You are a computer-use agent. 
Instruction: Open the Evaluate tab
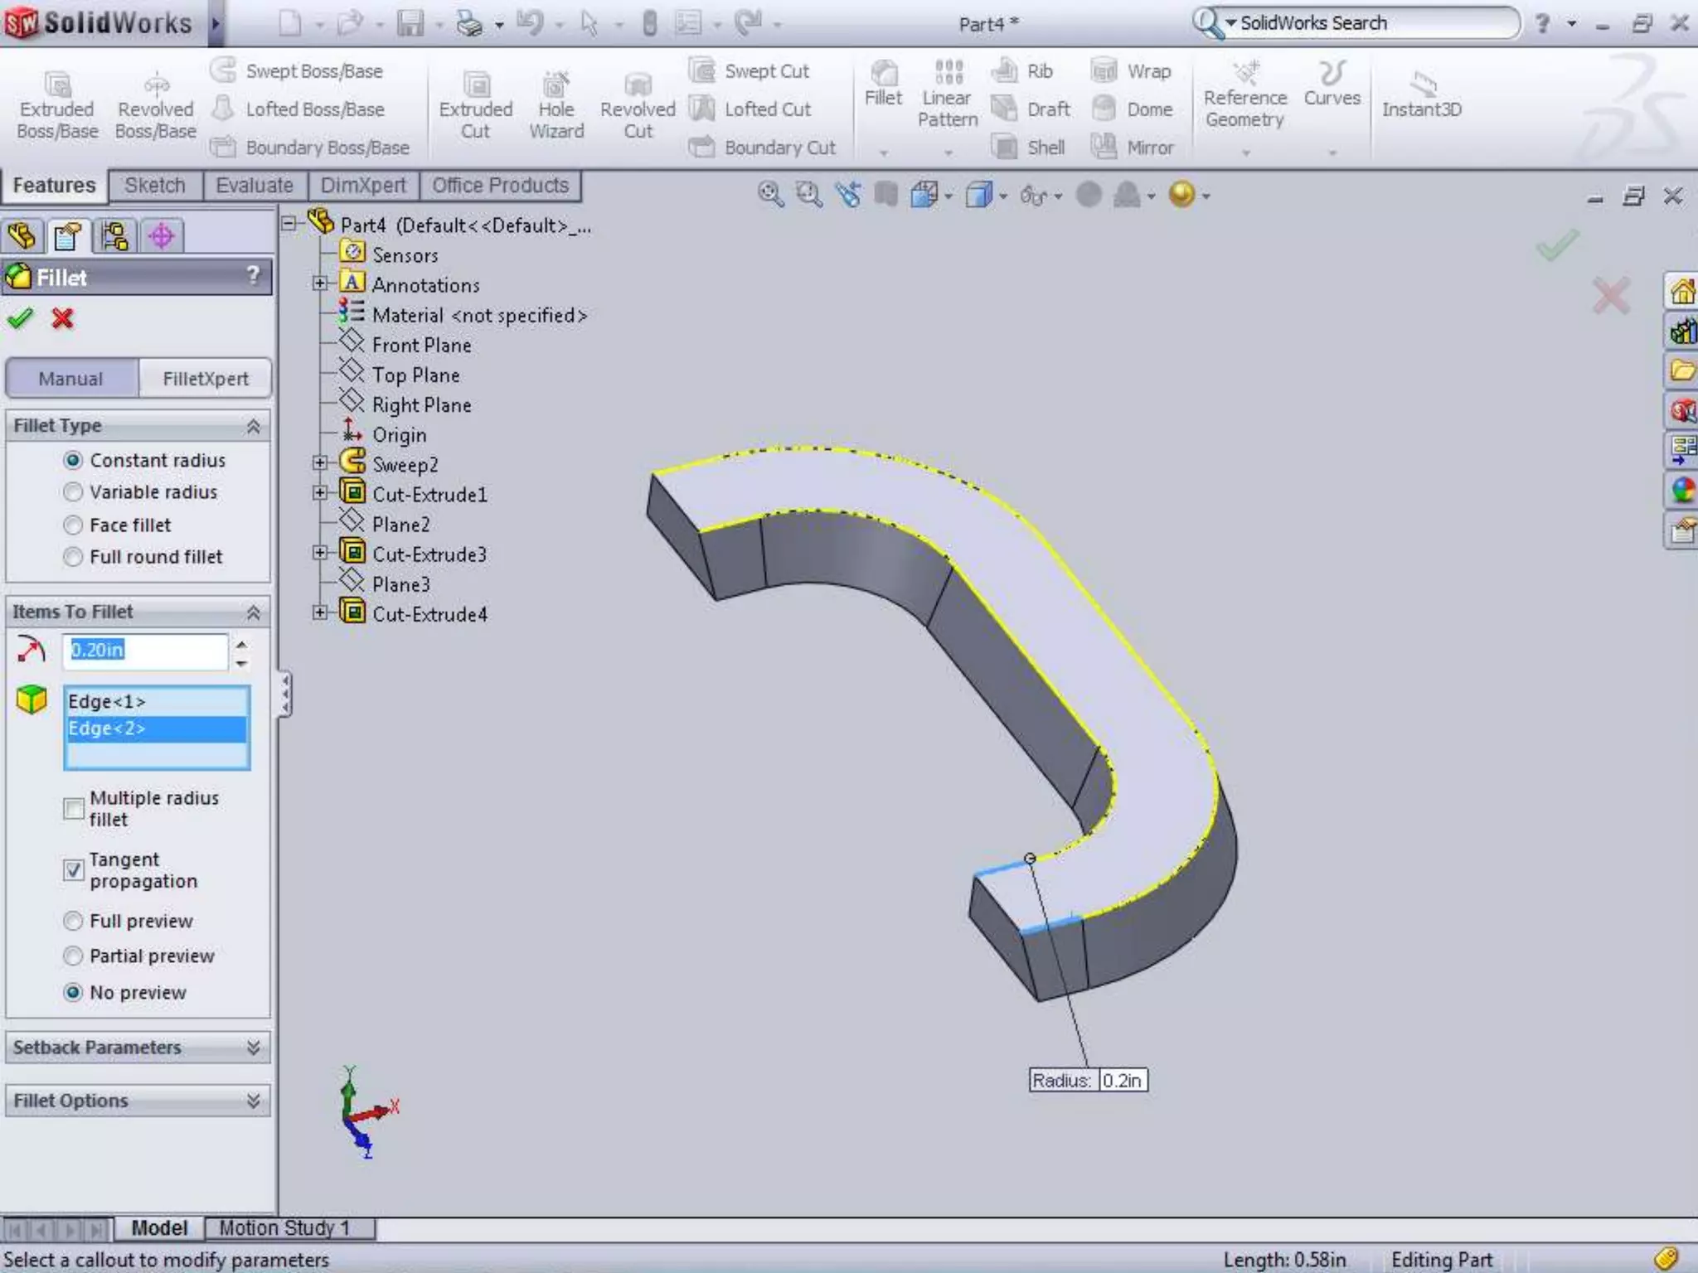(254, 186)
